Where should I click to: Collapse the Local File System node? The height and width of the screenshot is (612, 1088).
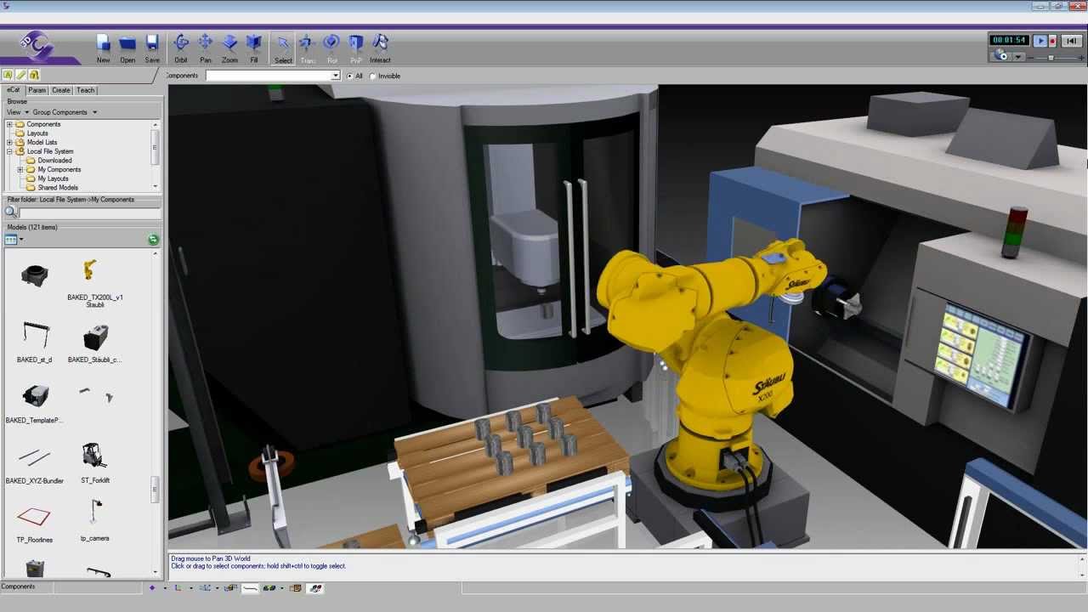coord(10,151)
